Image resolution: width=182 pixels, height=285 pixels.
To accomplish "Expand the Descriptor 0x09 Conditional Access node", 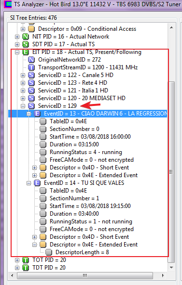I will [23, 29].
